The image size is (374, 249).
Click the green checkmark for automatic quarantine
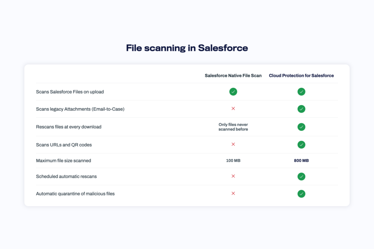pyautogui.click(x=301, y=194)
